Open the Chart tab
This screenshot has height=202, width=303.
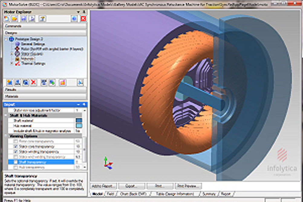pyautogui.click(x=133, y=194)
